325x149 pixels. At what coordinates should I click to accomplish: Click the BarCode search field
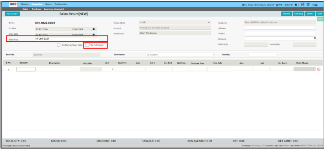[67, 54]
